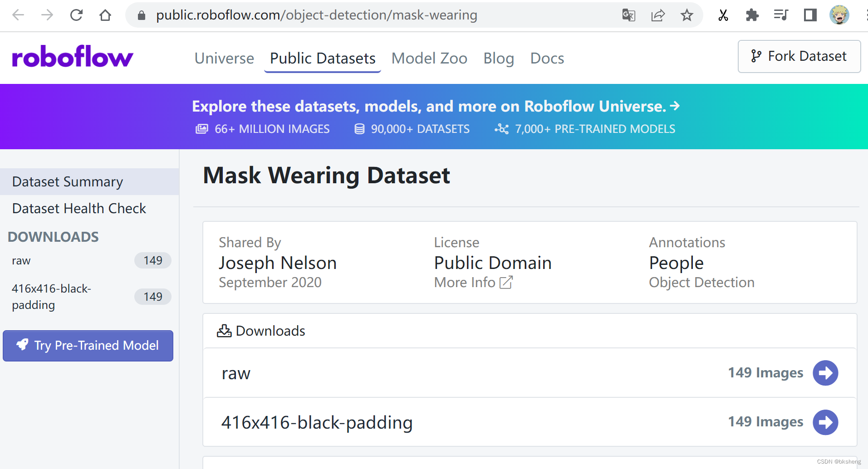Screen dimensions: 868x469
Task: Open the media control playlist icon
Action: pos(781,15)
